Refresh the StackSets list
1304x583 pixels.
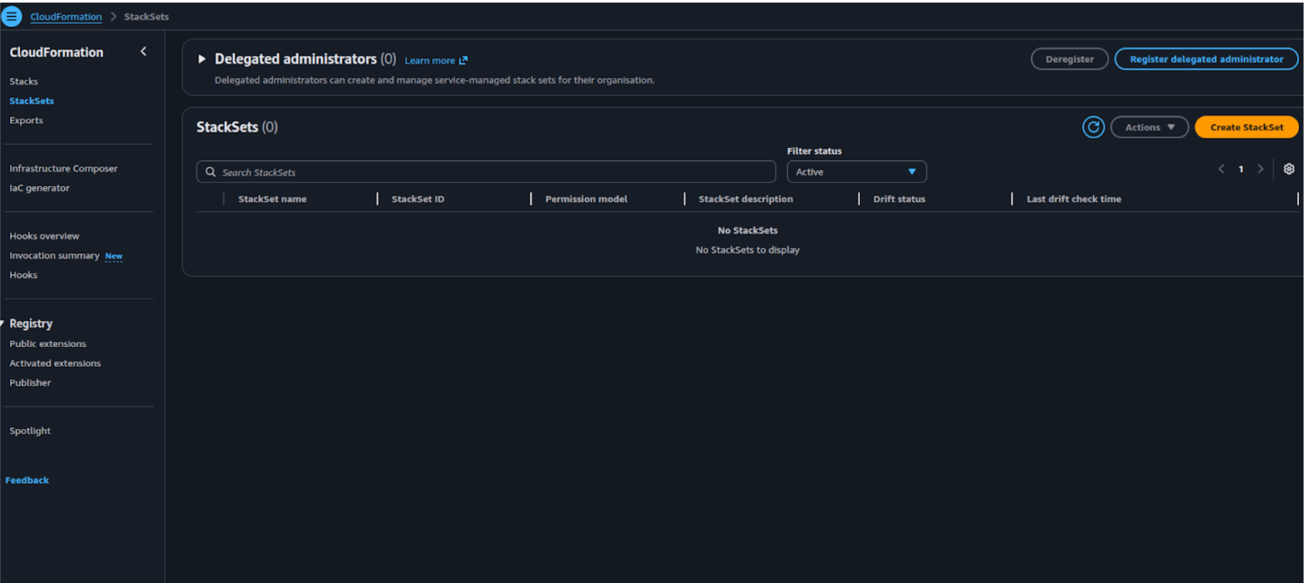coord(1093,127)
